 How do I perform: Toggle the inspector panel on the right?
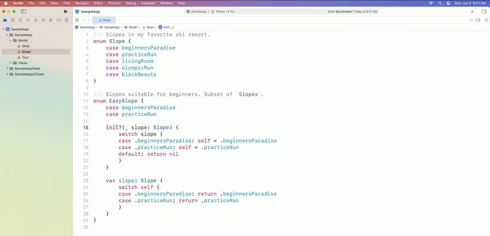484,11
